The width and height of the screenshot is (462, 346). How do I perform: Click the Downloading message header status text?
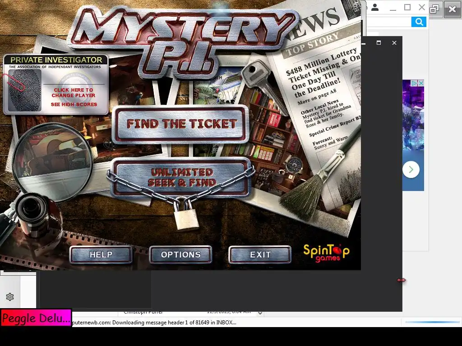click(x=154, y=323)
